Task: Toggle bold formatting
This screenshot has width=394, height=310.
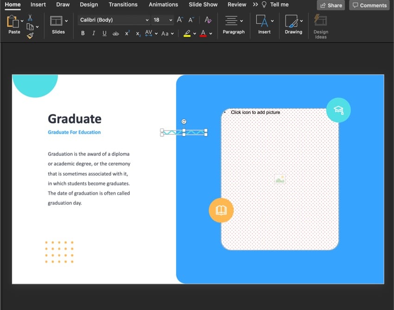Action: pyautogui.click(x=83, y=33)
